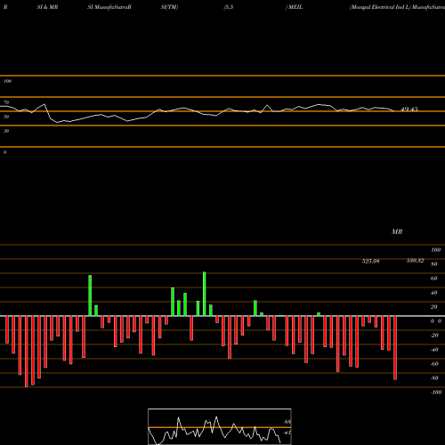Click the 530.32 price value
This screenshot has height=445, width=445.
[415, 261]
